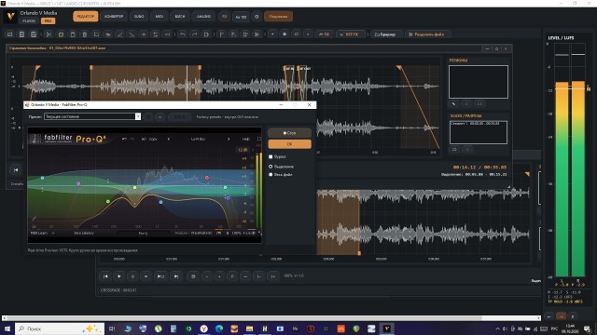
Task: Select the magenta EQ band node
Action: pos(78,183)
